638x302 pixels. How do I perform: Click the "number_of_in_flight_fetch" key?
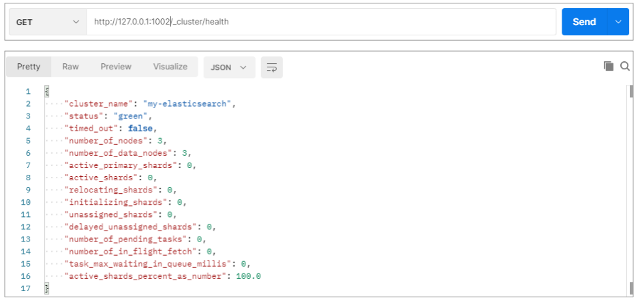(x=132, y=252)
